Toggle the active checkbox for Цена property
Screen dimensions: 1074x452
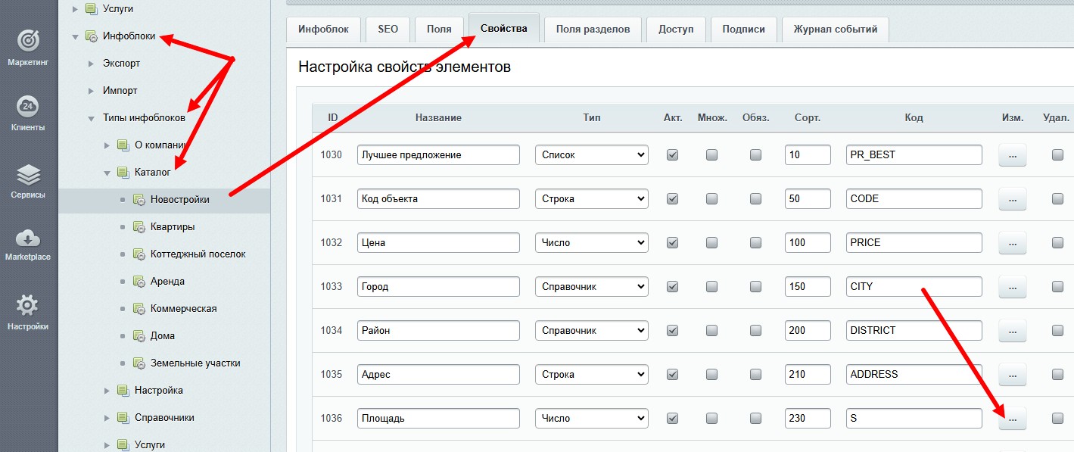pos(672,243)
